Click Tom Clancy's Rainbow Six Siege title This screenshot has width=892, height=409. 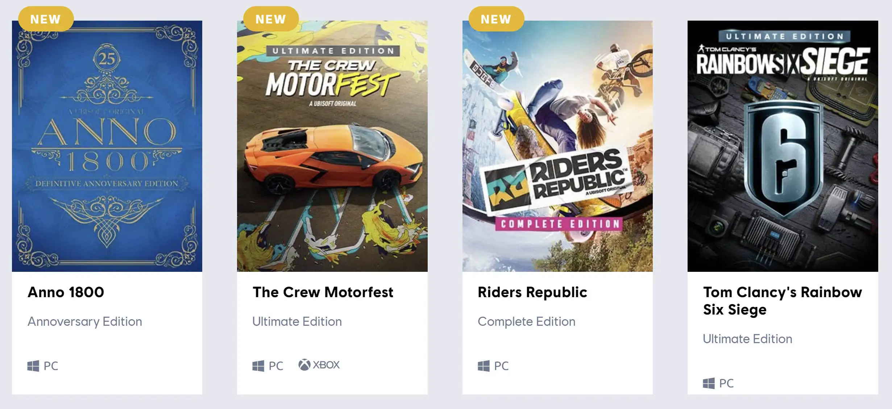[783, 301]
